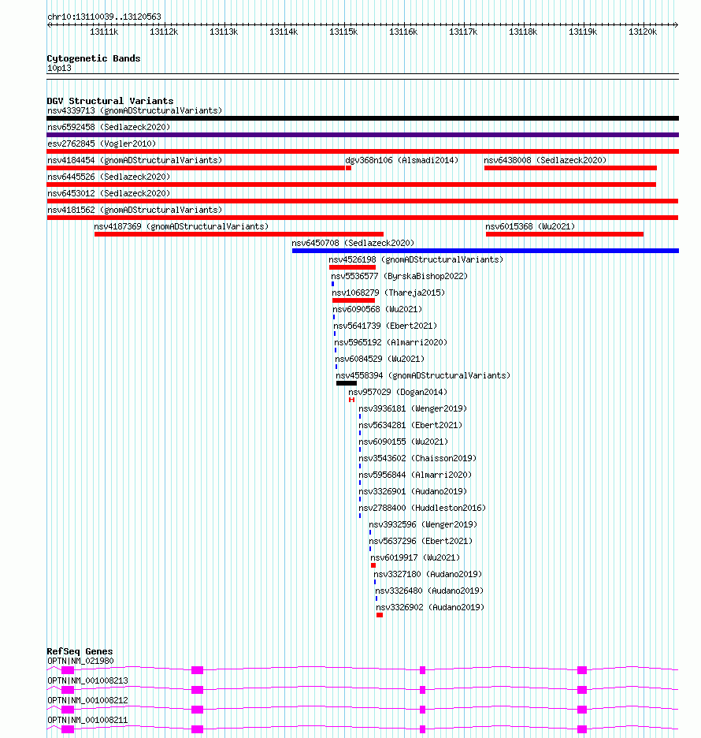Click OPTN|NM_001008212 transcript label

(87, 700)
